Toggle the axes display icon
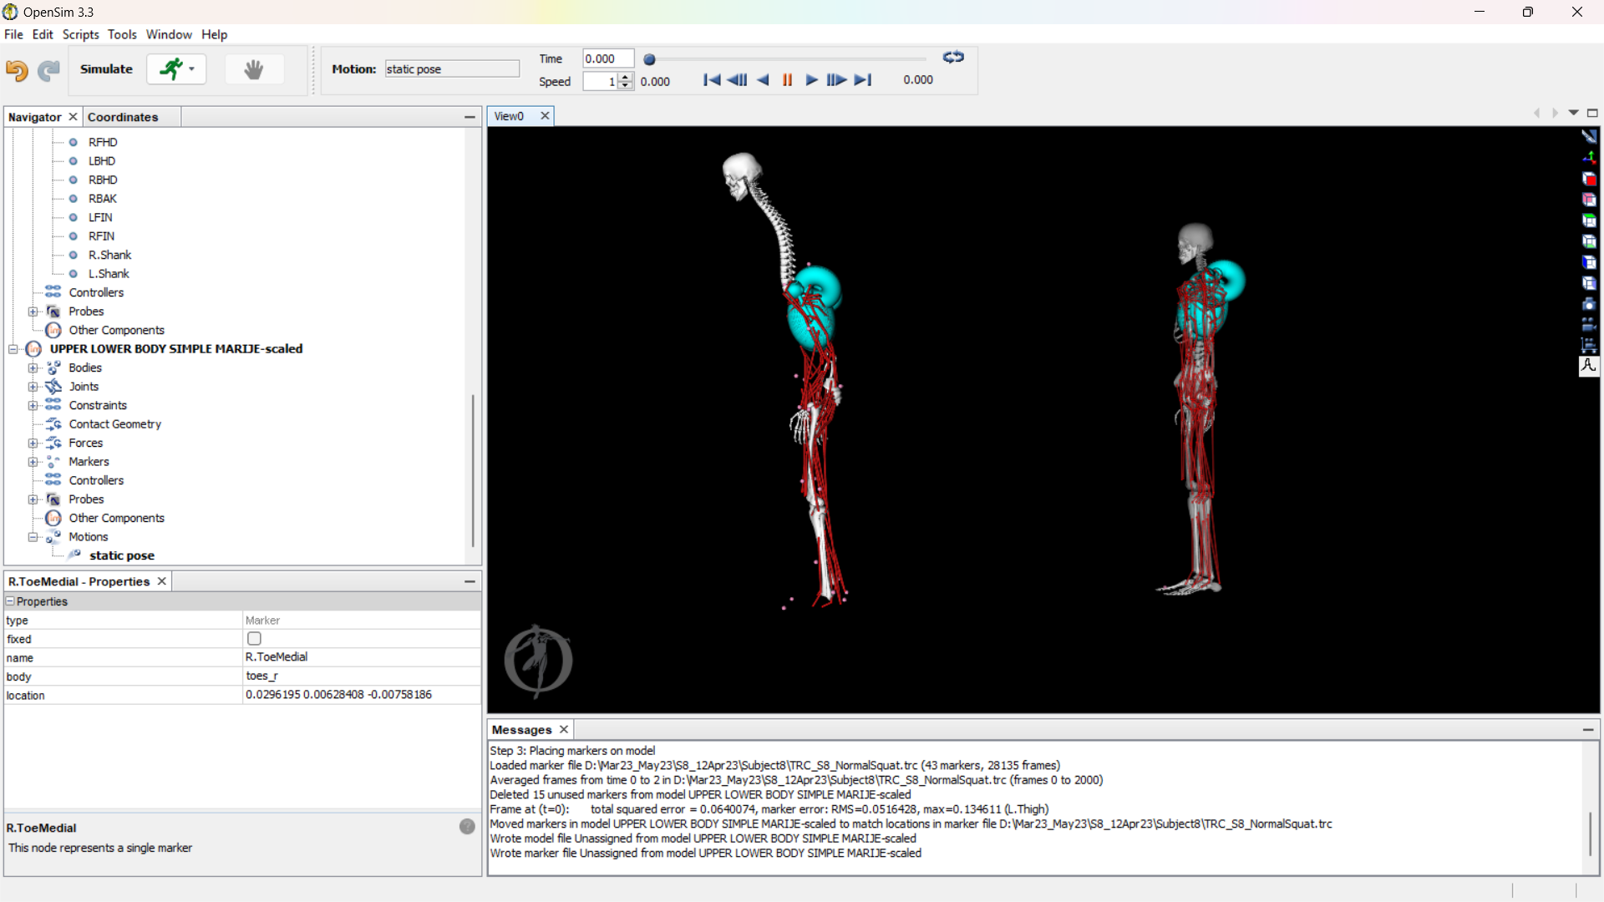 (1589, 157)
